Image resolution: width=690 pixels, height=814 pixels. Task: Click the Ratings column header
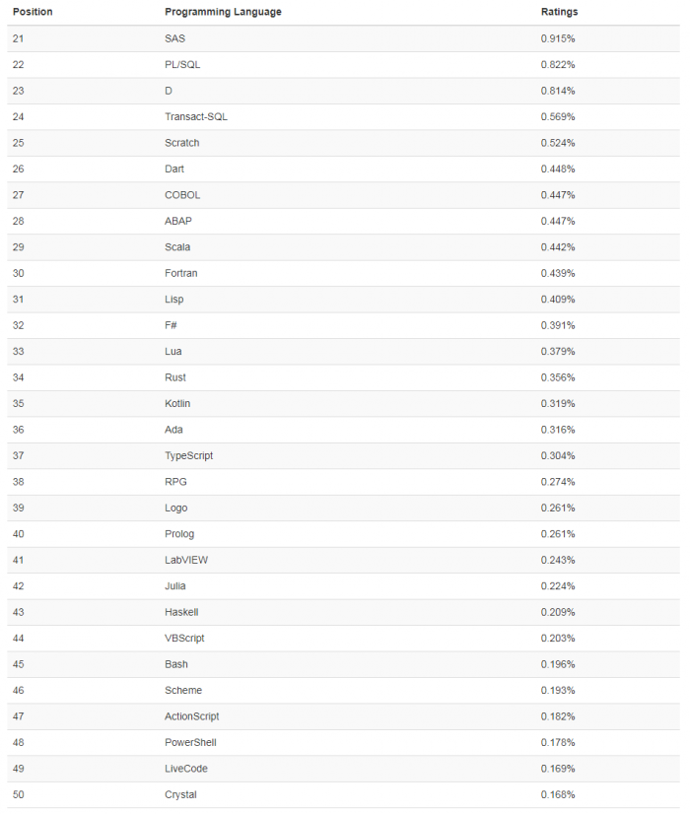tap(560, 12)
